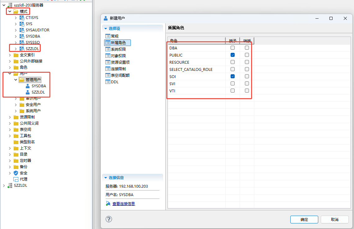354x229 pixels.
Task: Click the SZZLDL server icon at bottom
Action: [10, 185]
